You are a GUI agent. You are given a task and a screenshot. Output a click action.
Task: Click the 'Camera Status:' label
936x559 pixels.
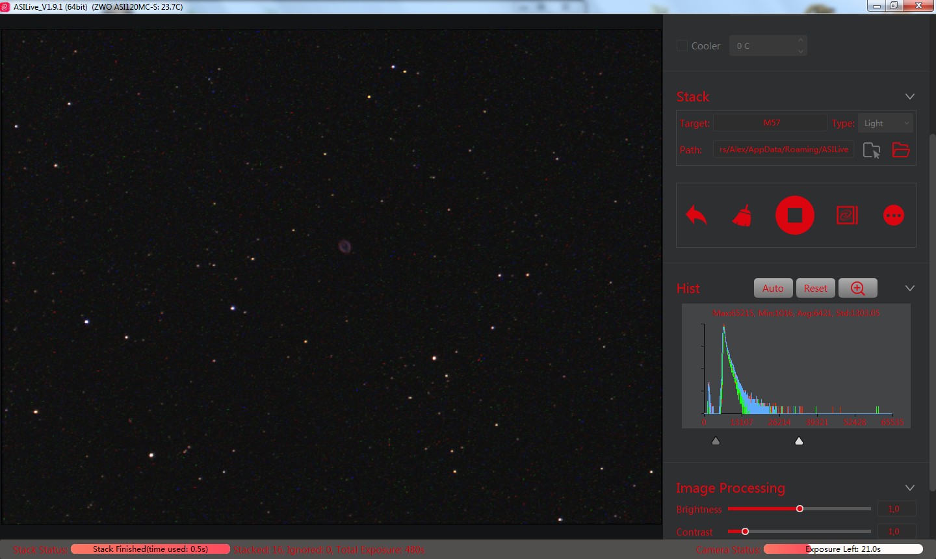[728, 550]
